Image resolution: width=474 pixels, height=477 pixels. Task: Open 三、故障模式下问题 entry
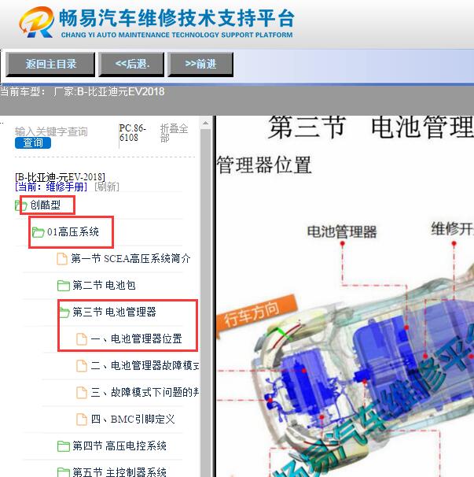(145, 392)
